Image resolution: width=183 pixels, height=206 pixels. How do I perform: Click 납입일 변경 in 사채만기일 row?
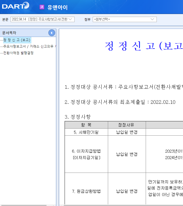(x=127, y=132)
